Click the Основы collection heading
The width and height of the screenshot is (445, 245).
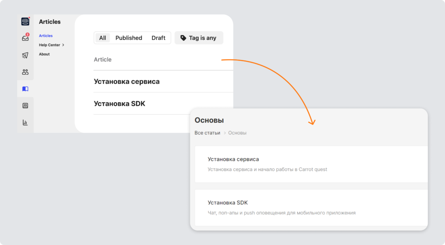[209, 120]
